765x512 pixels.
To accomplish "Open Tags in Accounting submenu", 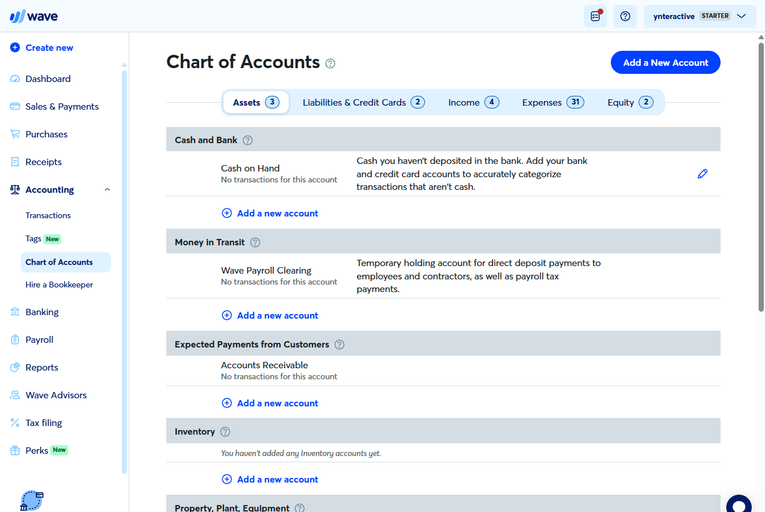I will 33,239.
